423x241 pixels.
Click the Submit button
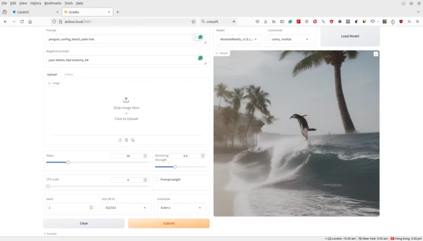[x=169, y=223]
